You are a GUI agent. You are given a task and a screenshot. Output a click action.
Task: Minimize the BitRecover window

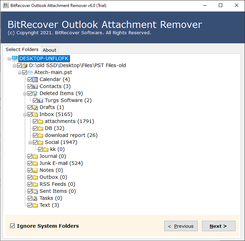pyautogui.click(x=205, y=6)
